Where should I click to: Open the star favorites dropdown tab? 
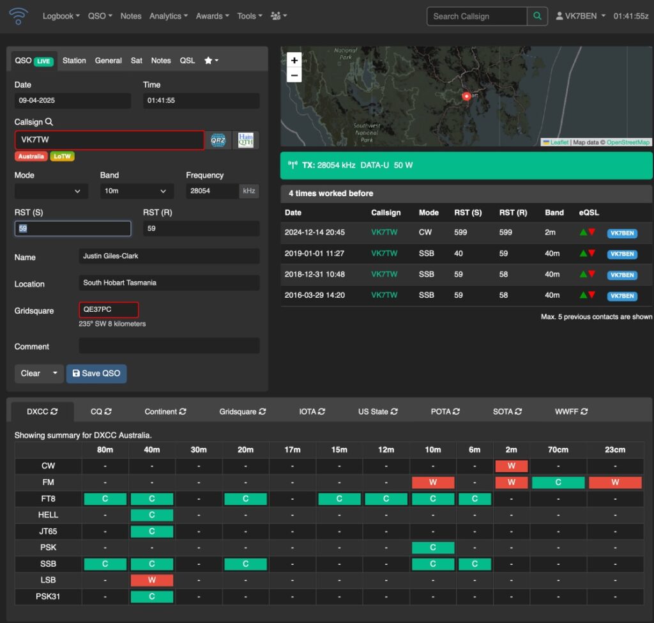point(211,61)
